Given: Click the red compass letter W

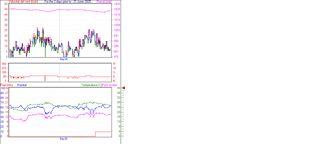Looking at the screenshot, I should click(x=115, y=68).
